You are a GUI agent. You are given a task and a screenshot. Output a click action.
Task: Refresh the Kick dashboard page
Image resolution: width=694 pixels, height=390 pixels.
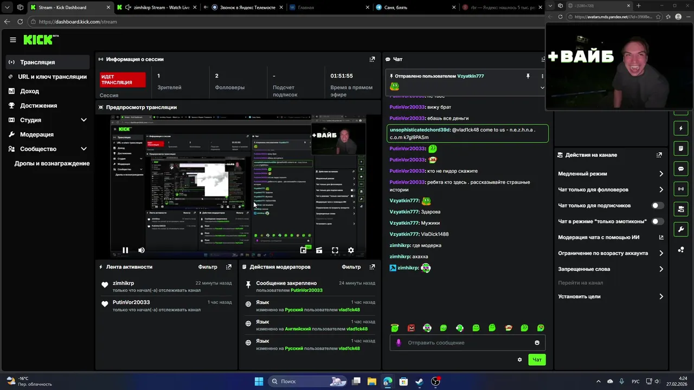(x=20, y=22)
